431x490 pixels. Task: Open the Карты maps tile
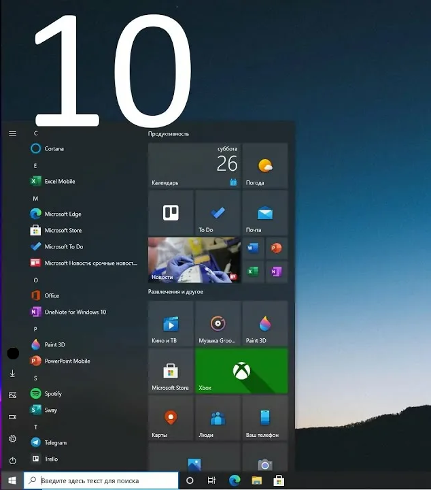[171, 418]
